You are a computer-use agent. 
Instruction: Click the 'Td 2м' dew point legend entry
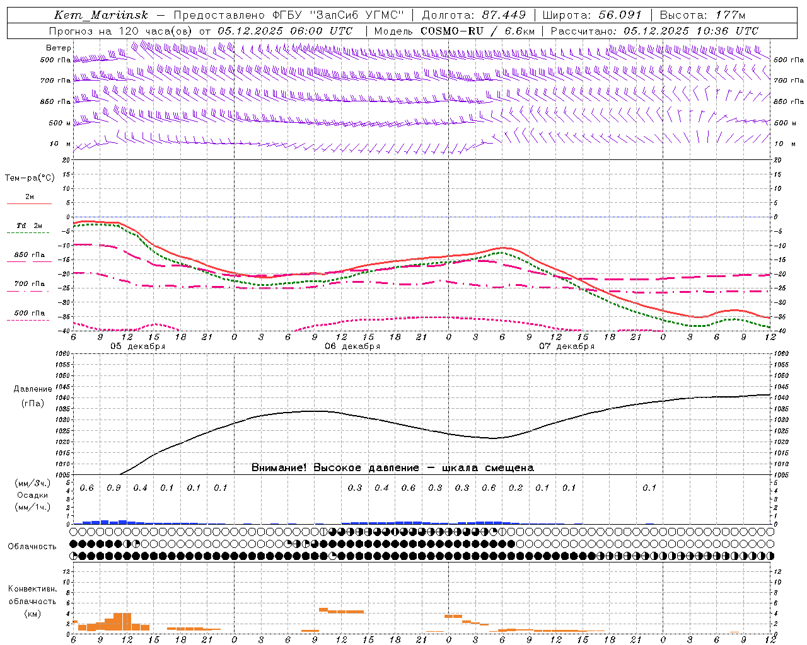(x=29, y=225)
